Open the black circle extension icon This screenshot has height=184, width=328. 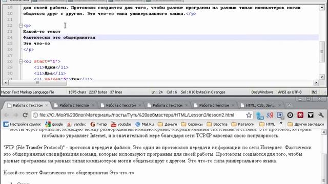coord(290,115)
